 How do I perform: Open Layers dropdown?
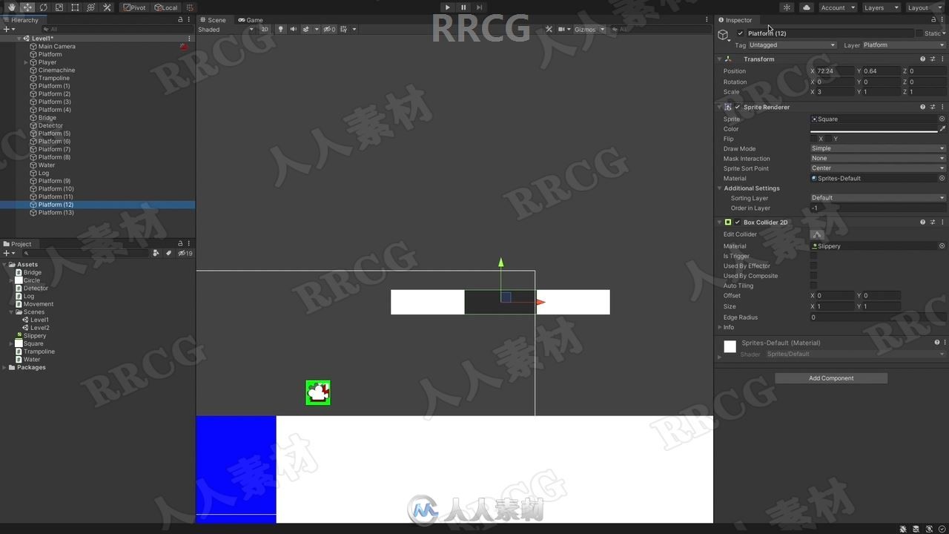880,7
